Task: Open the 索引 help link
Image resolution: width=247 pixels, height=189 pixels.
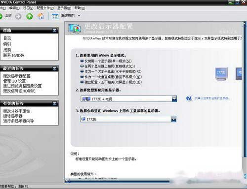Action: pyautogui.click(x=7, y=44)
